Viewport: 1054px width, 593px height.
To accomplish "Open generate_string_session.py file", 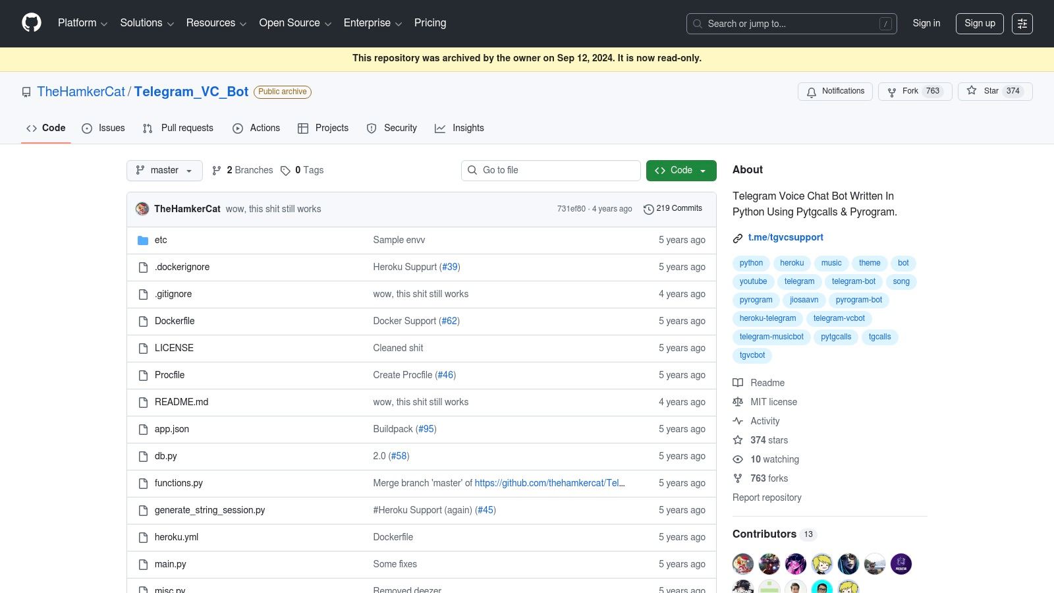I will (x=209, y=511).
